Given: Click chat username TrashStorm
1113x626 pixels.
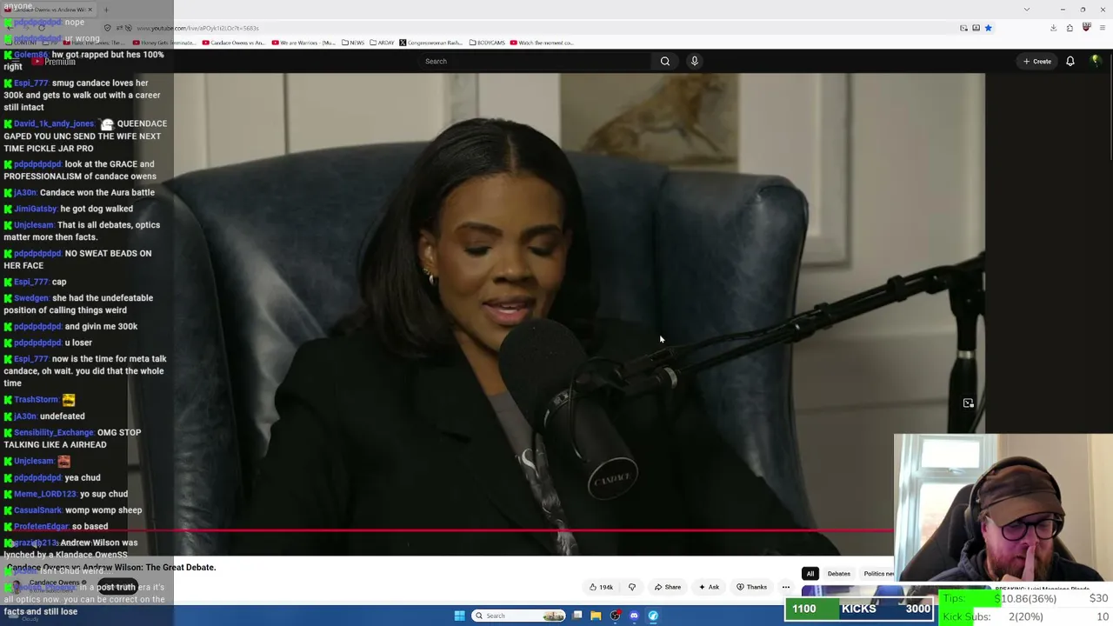Looking at the screenshot, I should pos(36,400).
